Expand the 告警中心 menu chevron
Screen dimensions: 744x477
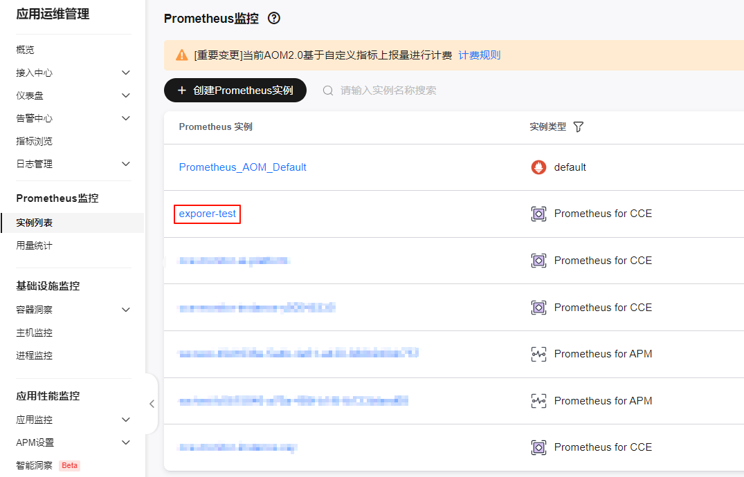pos(126,118)
